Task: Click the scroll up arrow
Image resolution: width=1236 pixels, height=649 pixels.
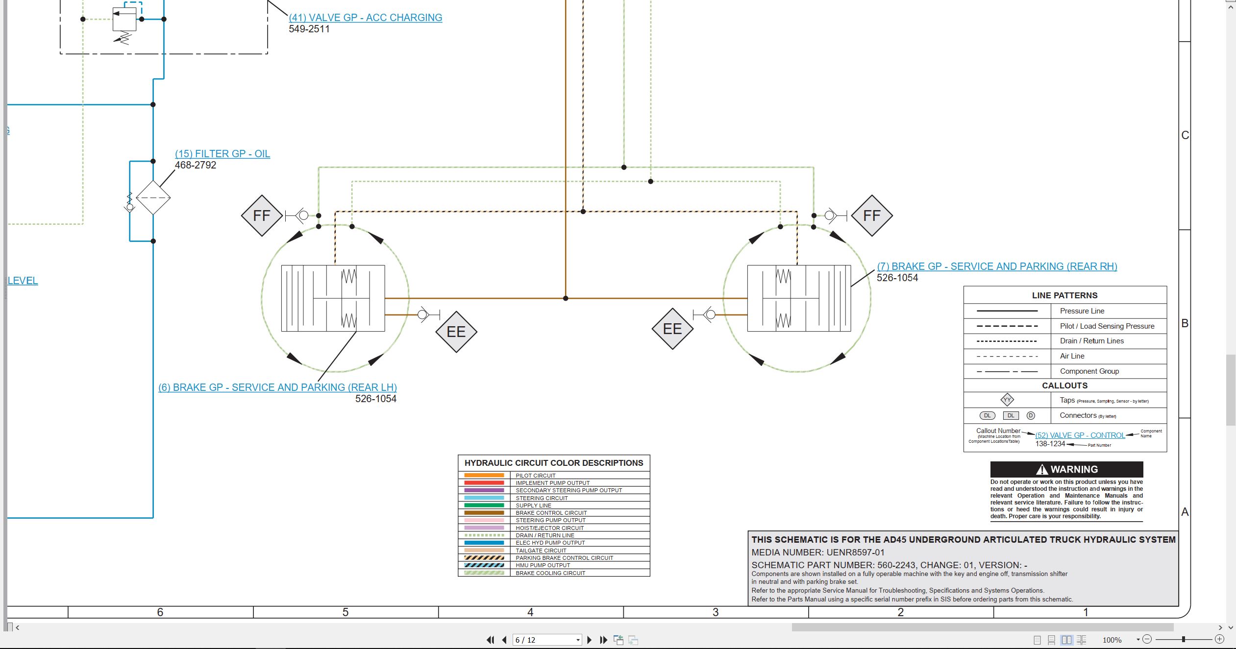Action: click(1231, 7)
